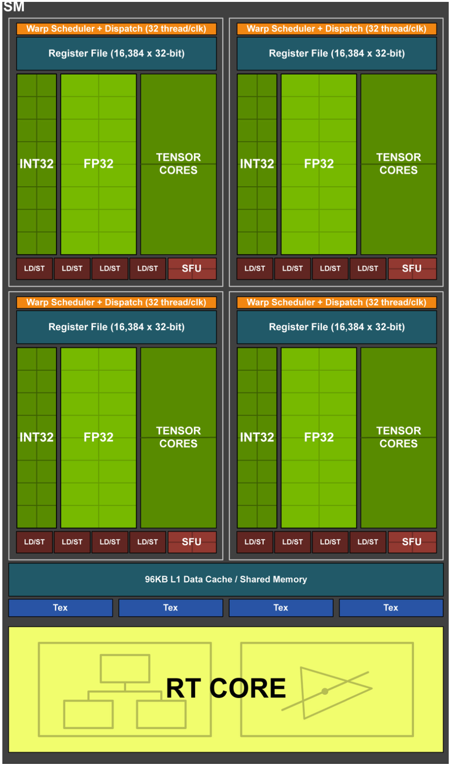Select the INT32 column in bottom-left partition
This screenshot has width=452, height=769.
pyautogui.click(x=37, y=438)
